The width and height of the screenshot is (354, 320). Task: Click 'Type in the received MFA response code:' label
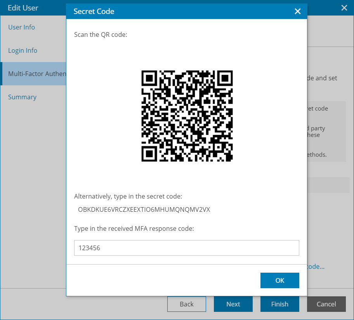click(134, 228)
